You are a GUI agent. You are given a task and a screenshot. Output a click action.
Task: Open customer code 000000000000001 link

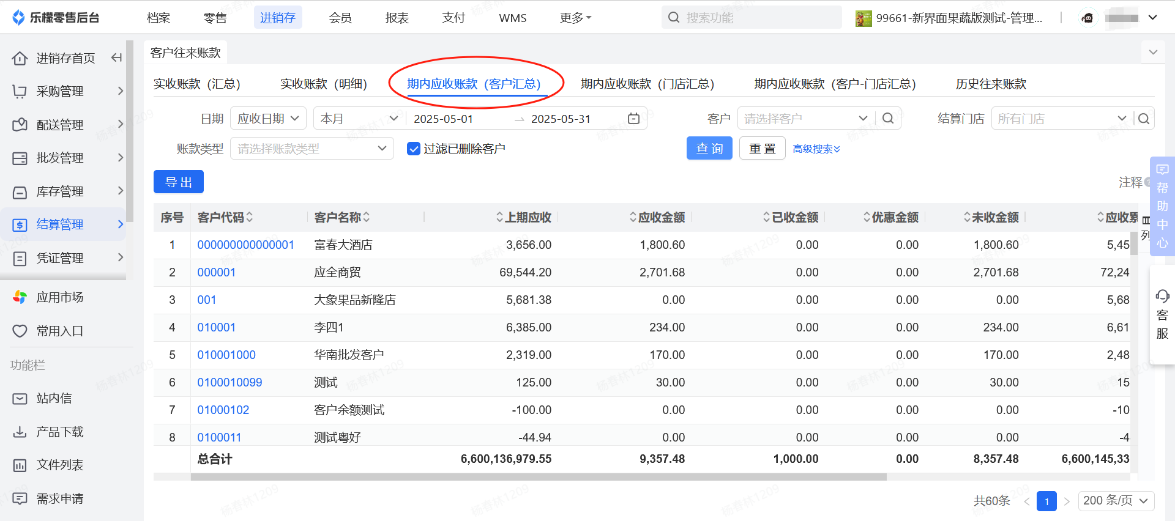245,245
